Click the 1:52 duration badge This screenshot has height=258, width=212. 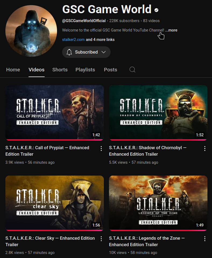tap(200, 135)
